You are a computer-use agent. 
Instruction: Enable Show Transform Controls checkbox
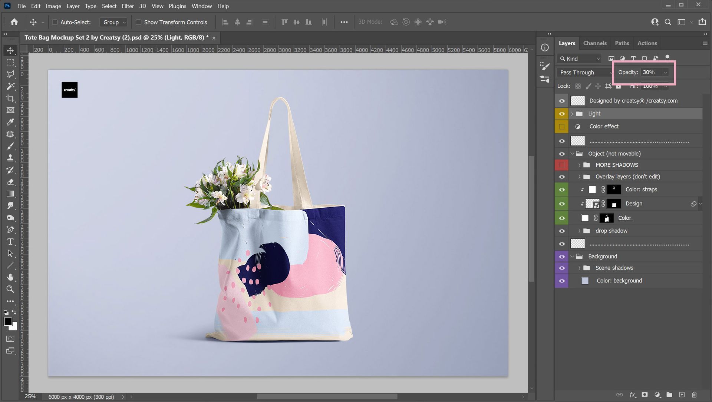click(138, 22)
